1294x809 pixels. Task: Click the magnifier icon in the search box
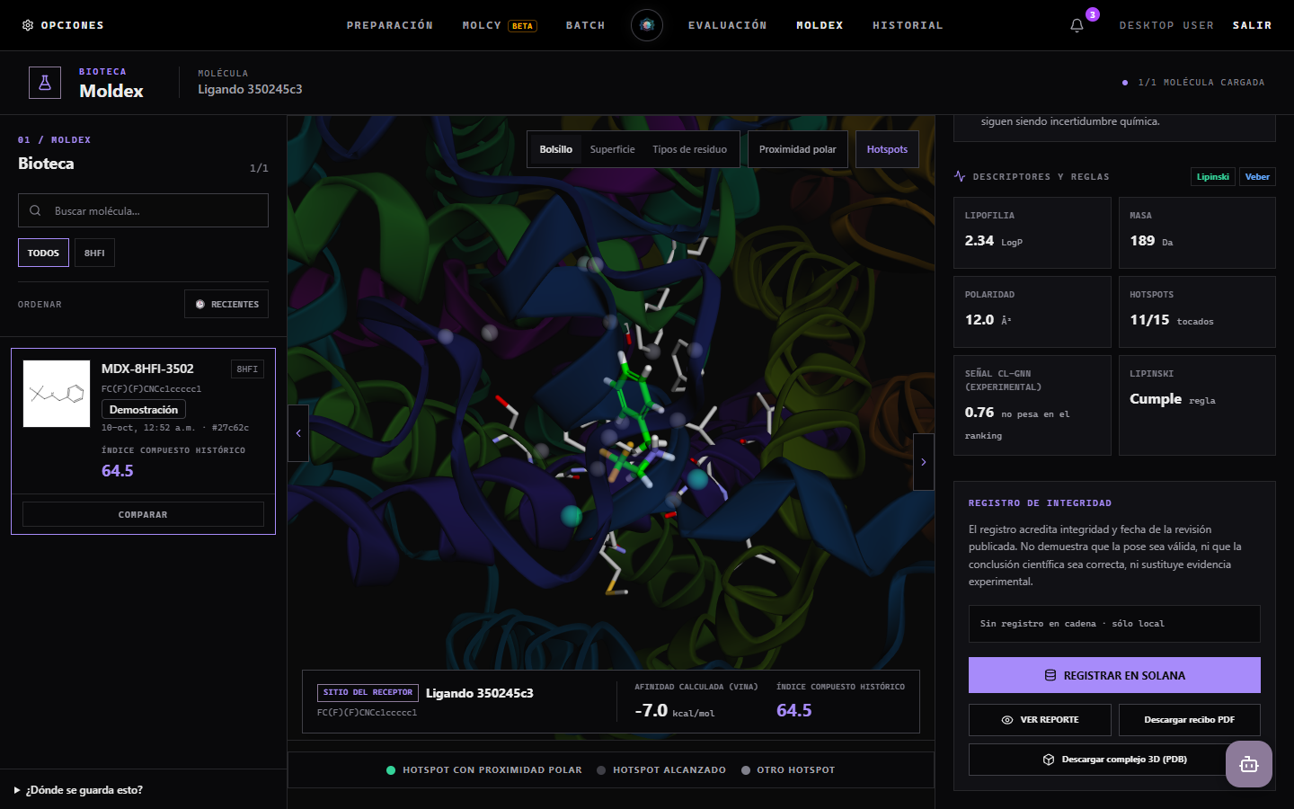click(35, 210)
